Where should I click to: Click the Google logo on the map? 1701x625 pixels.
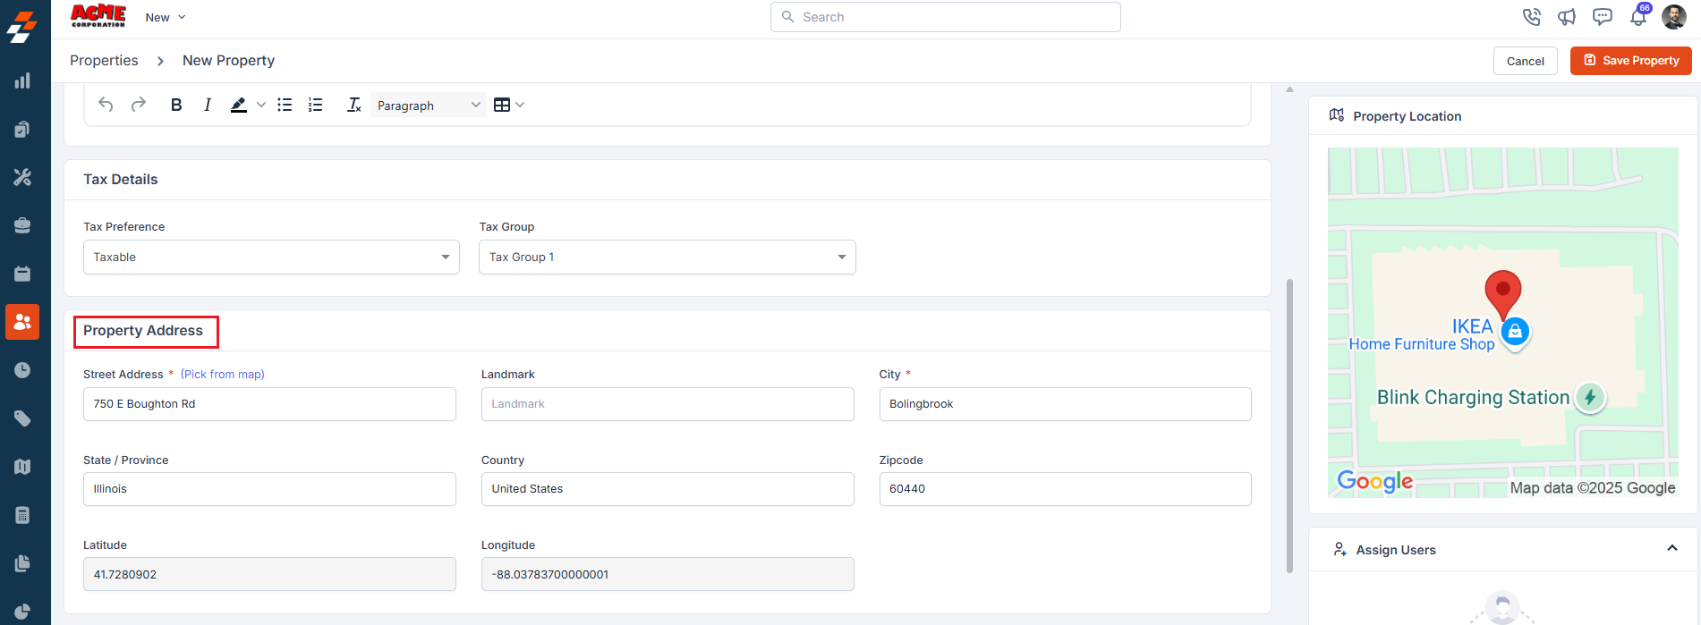tap(1375, 481)
